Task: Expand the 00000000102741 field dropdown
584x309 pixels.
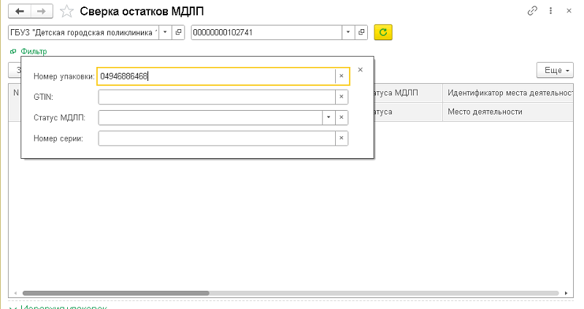Action: pyautogui.click(x=348, y=33)
